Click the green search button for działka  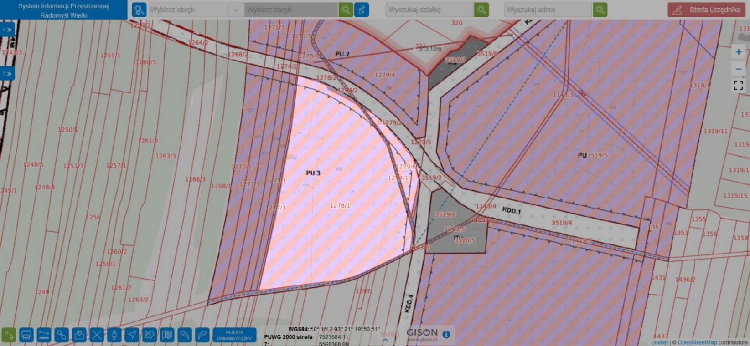[x=481, y=10]
